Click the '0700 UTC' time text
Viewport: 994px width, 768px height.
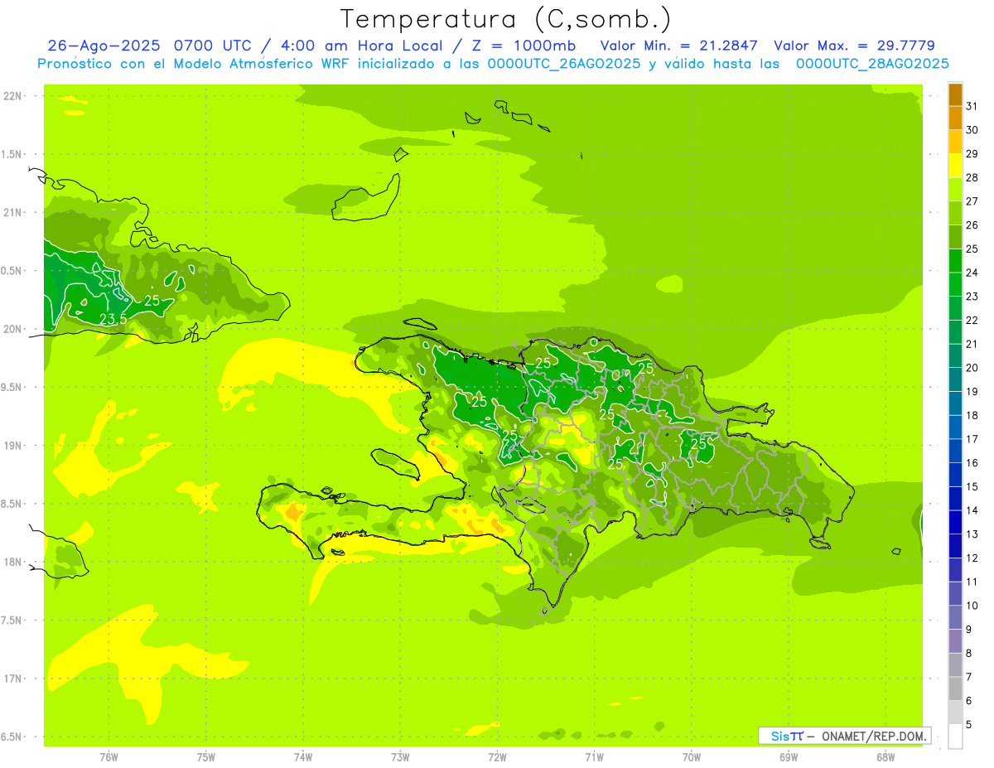tap(213, 46)
